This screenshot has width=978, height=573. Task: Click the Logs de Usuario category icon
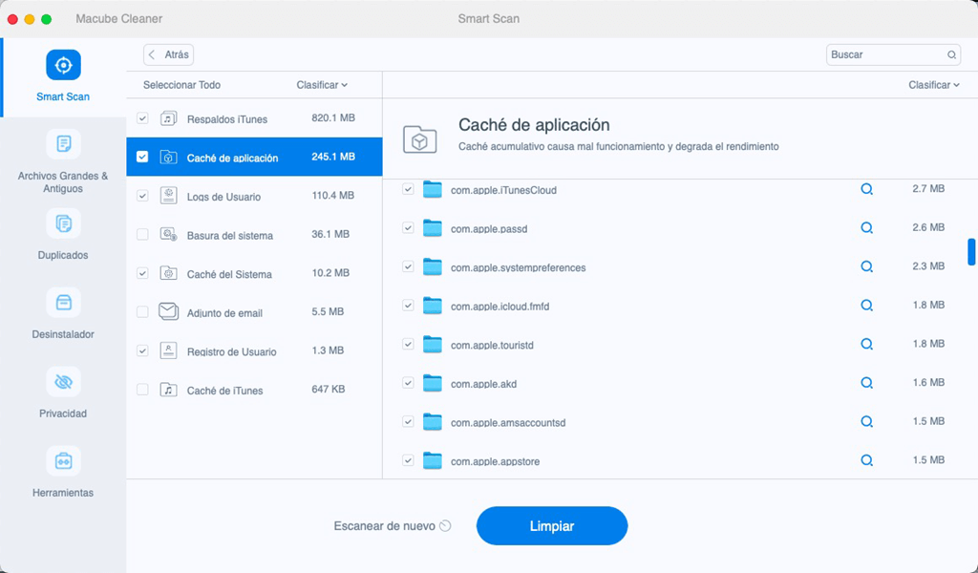click(x=168, y=195)
